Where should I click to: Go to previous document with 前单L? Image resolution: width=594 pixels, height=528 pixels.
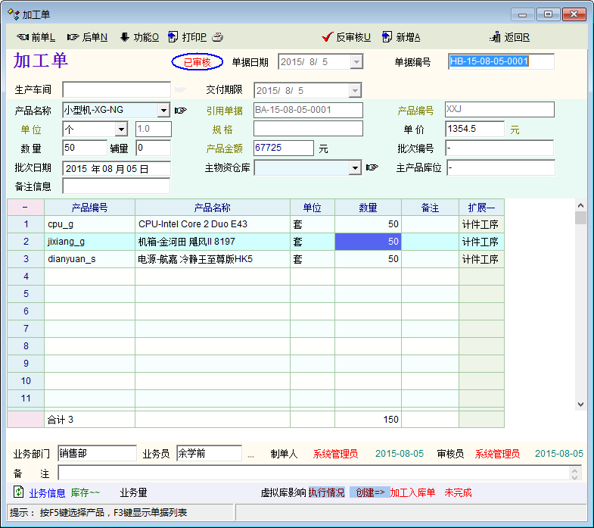pyautogui.click(x=36, y=37)
